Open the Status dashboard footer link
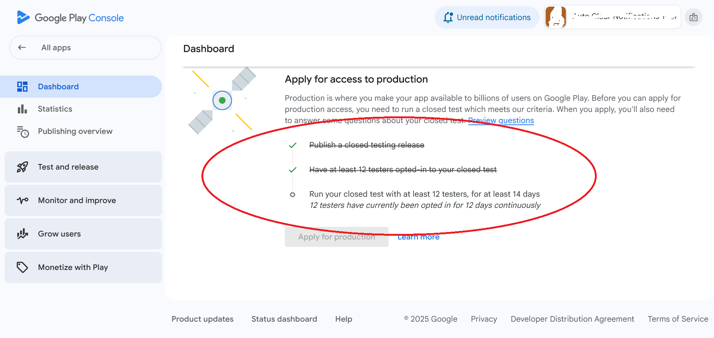 tap(284, 319)
